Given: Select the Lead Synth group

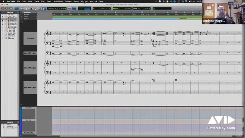Looking at the screenshot, I should 10,126.
